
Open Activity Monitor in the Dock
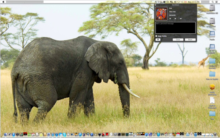tap(127, 134)
